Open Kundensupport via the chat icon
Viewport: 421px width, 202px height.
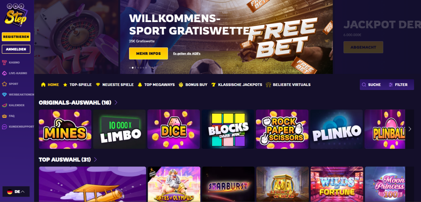click(x=4, y=126)
